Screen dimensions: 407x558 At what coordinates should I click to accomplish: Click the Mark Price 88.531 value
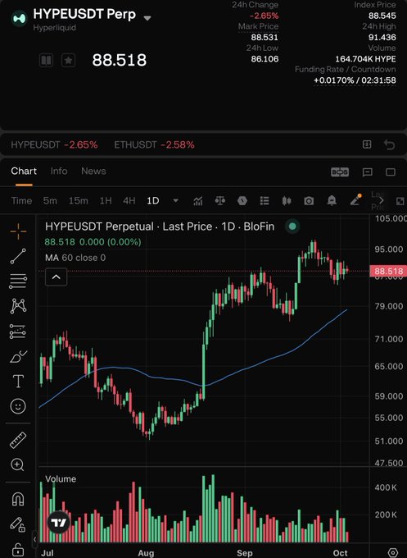pos(265,38)
